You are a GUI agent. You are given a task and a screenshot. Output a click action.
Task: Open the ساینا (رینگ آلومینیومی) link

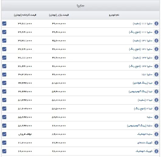140,126
